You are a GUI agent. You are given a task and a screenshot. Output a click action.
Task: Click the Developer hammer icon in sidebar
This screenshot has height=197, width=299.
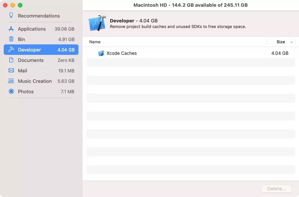coord(11,50)
